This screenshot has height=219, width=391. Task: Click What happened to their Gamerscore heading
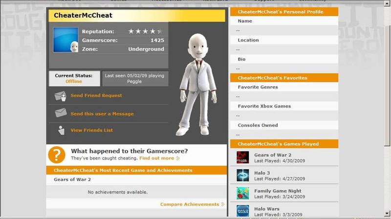(x=130, y=151)
